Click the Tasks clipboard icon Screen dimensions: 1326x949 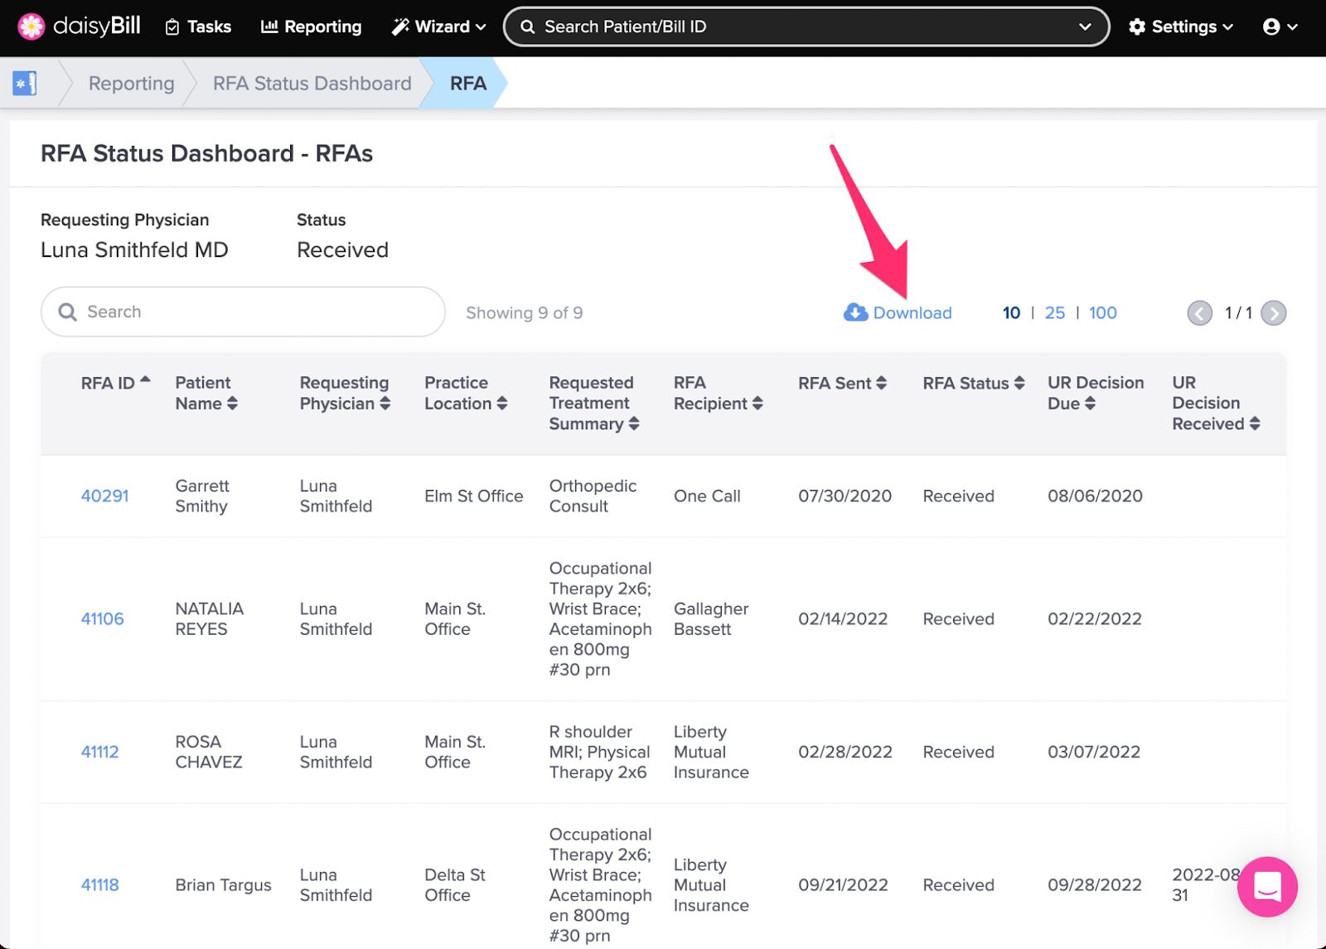tap(171, 26)
